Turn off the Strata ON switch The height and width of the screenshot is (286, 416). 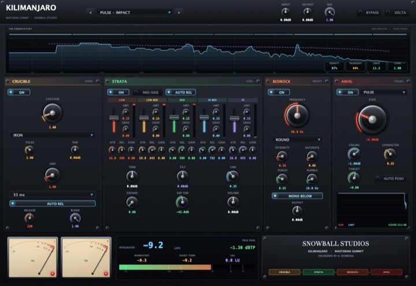pyautogui.click(x=118, y=92)
